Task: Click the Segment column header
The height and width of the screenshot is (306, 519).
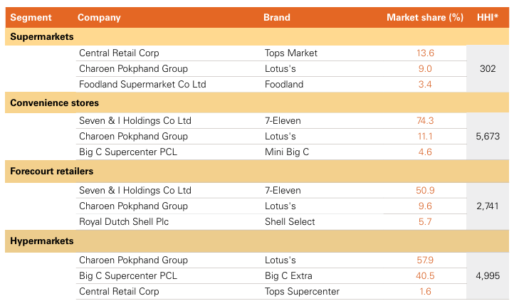Action: 31,18
